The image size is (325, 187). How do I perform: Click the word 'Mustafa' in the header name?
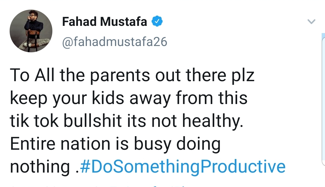click(124, 21)
